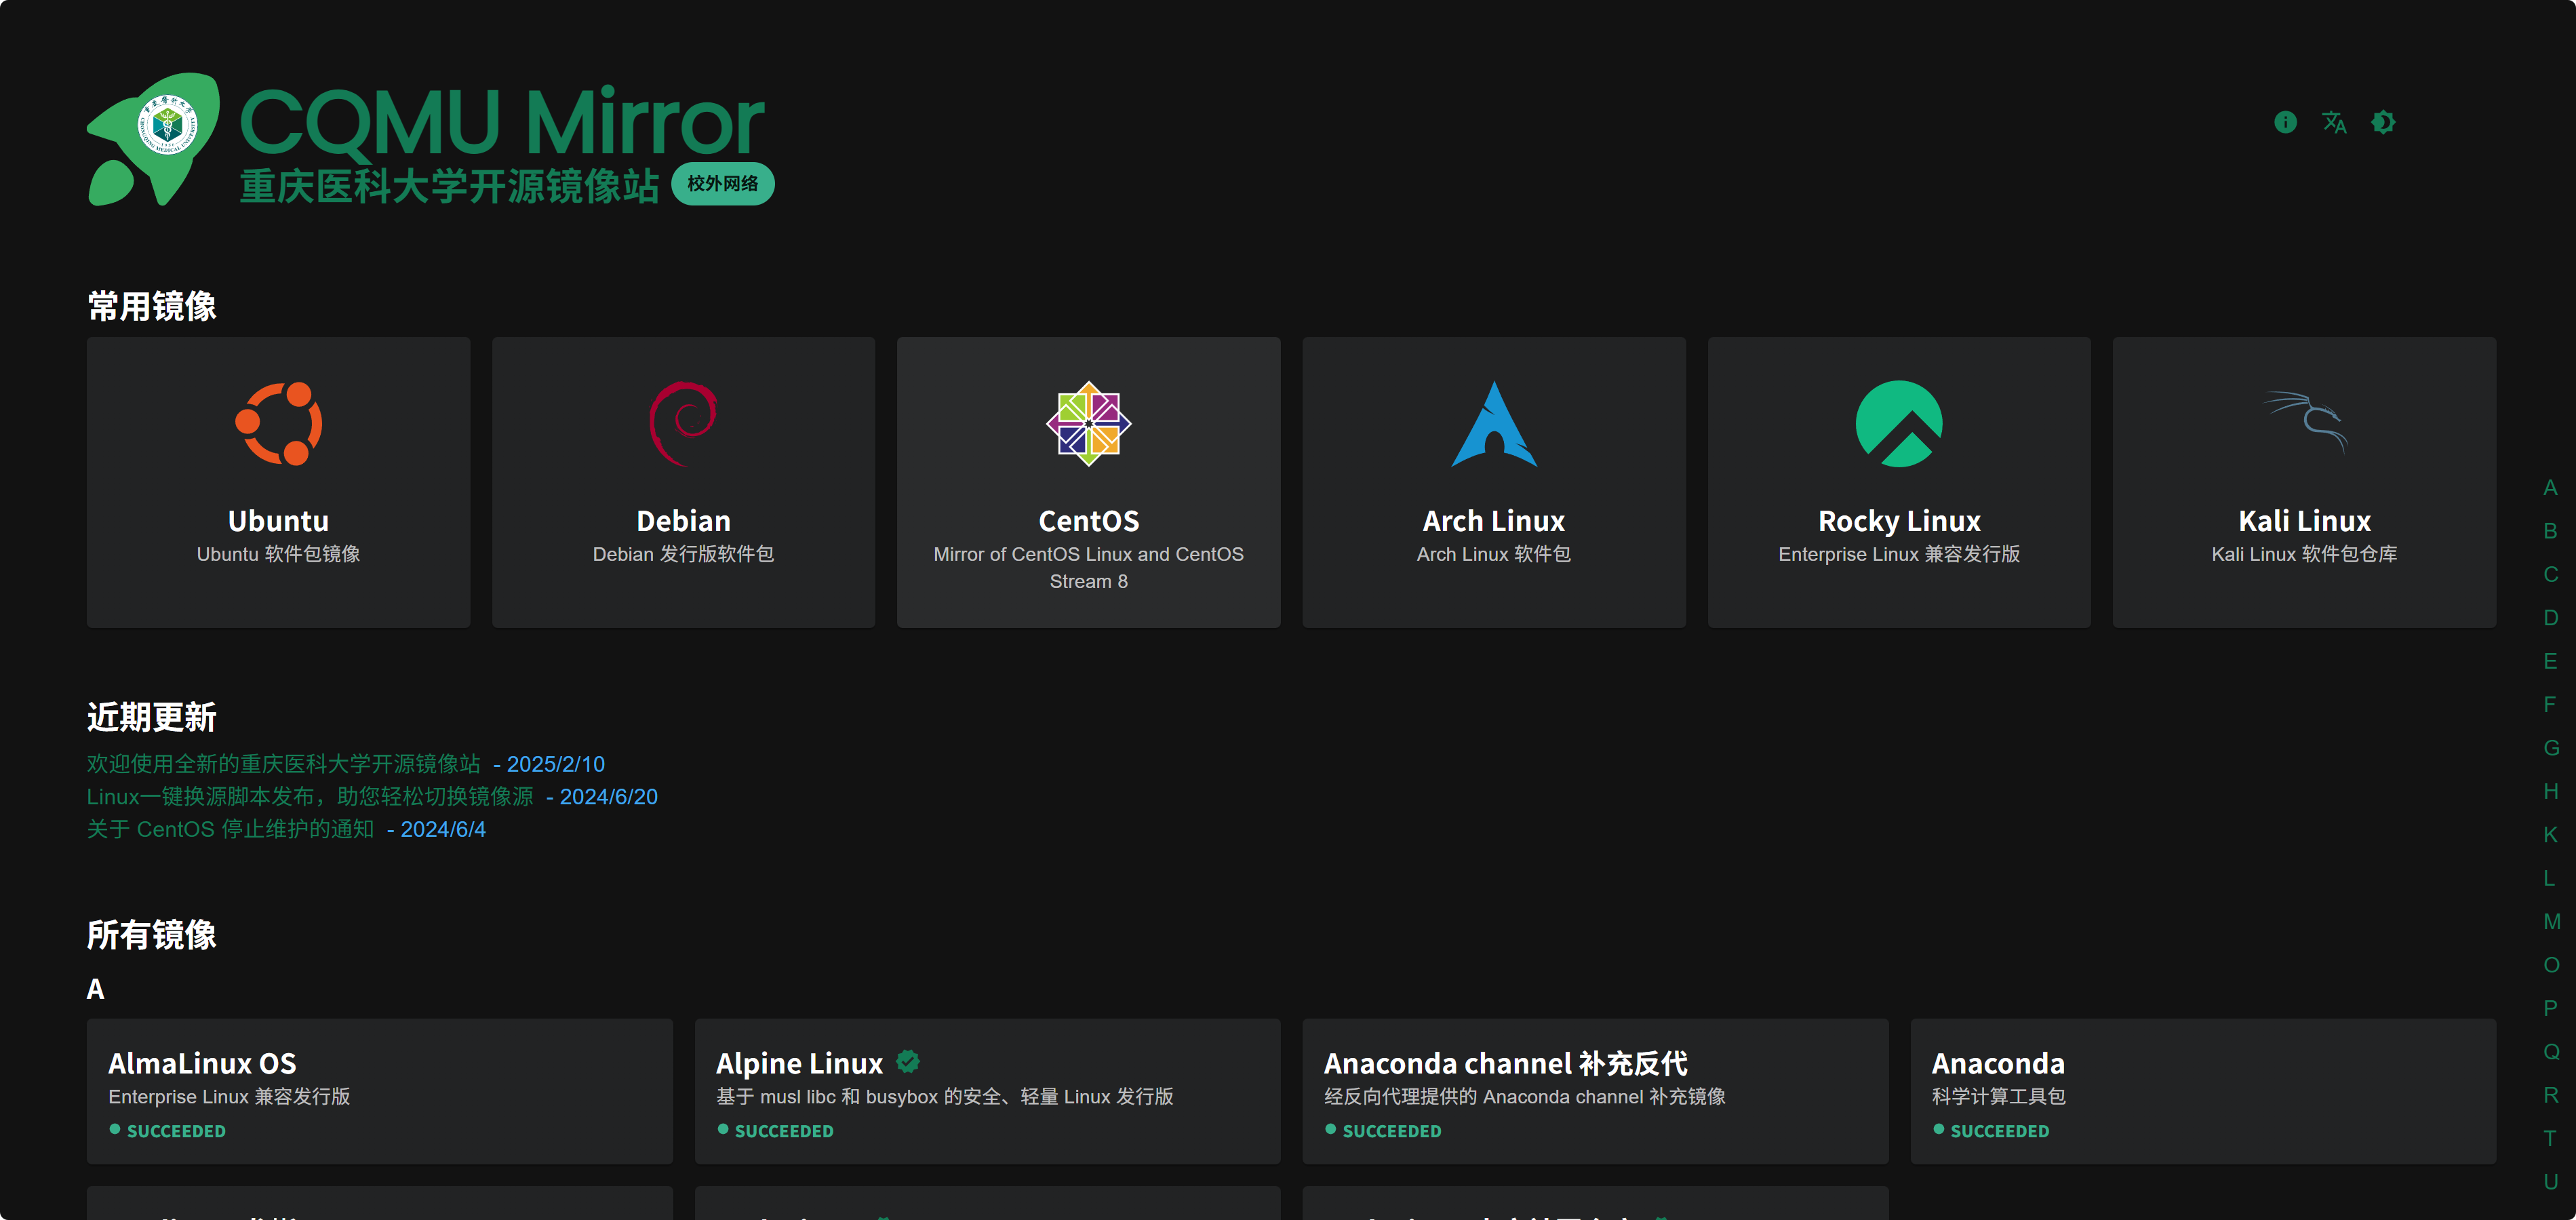
Task: Click the Kali Linux dragon logo
Action: [2304, 424]
